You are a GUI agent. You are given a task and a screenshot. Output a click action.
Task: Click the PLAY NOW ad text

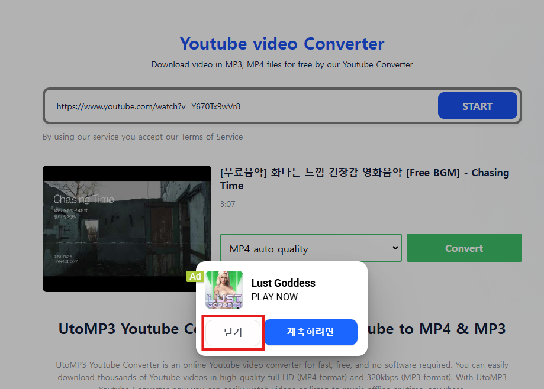coord(275,297)
